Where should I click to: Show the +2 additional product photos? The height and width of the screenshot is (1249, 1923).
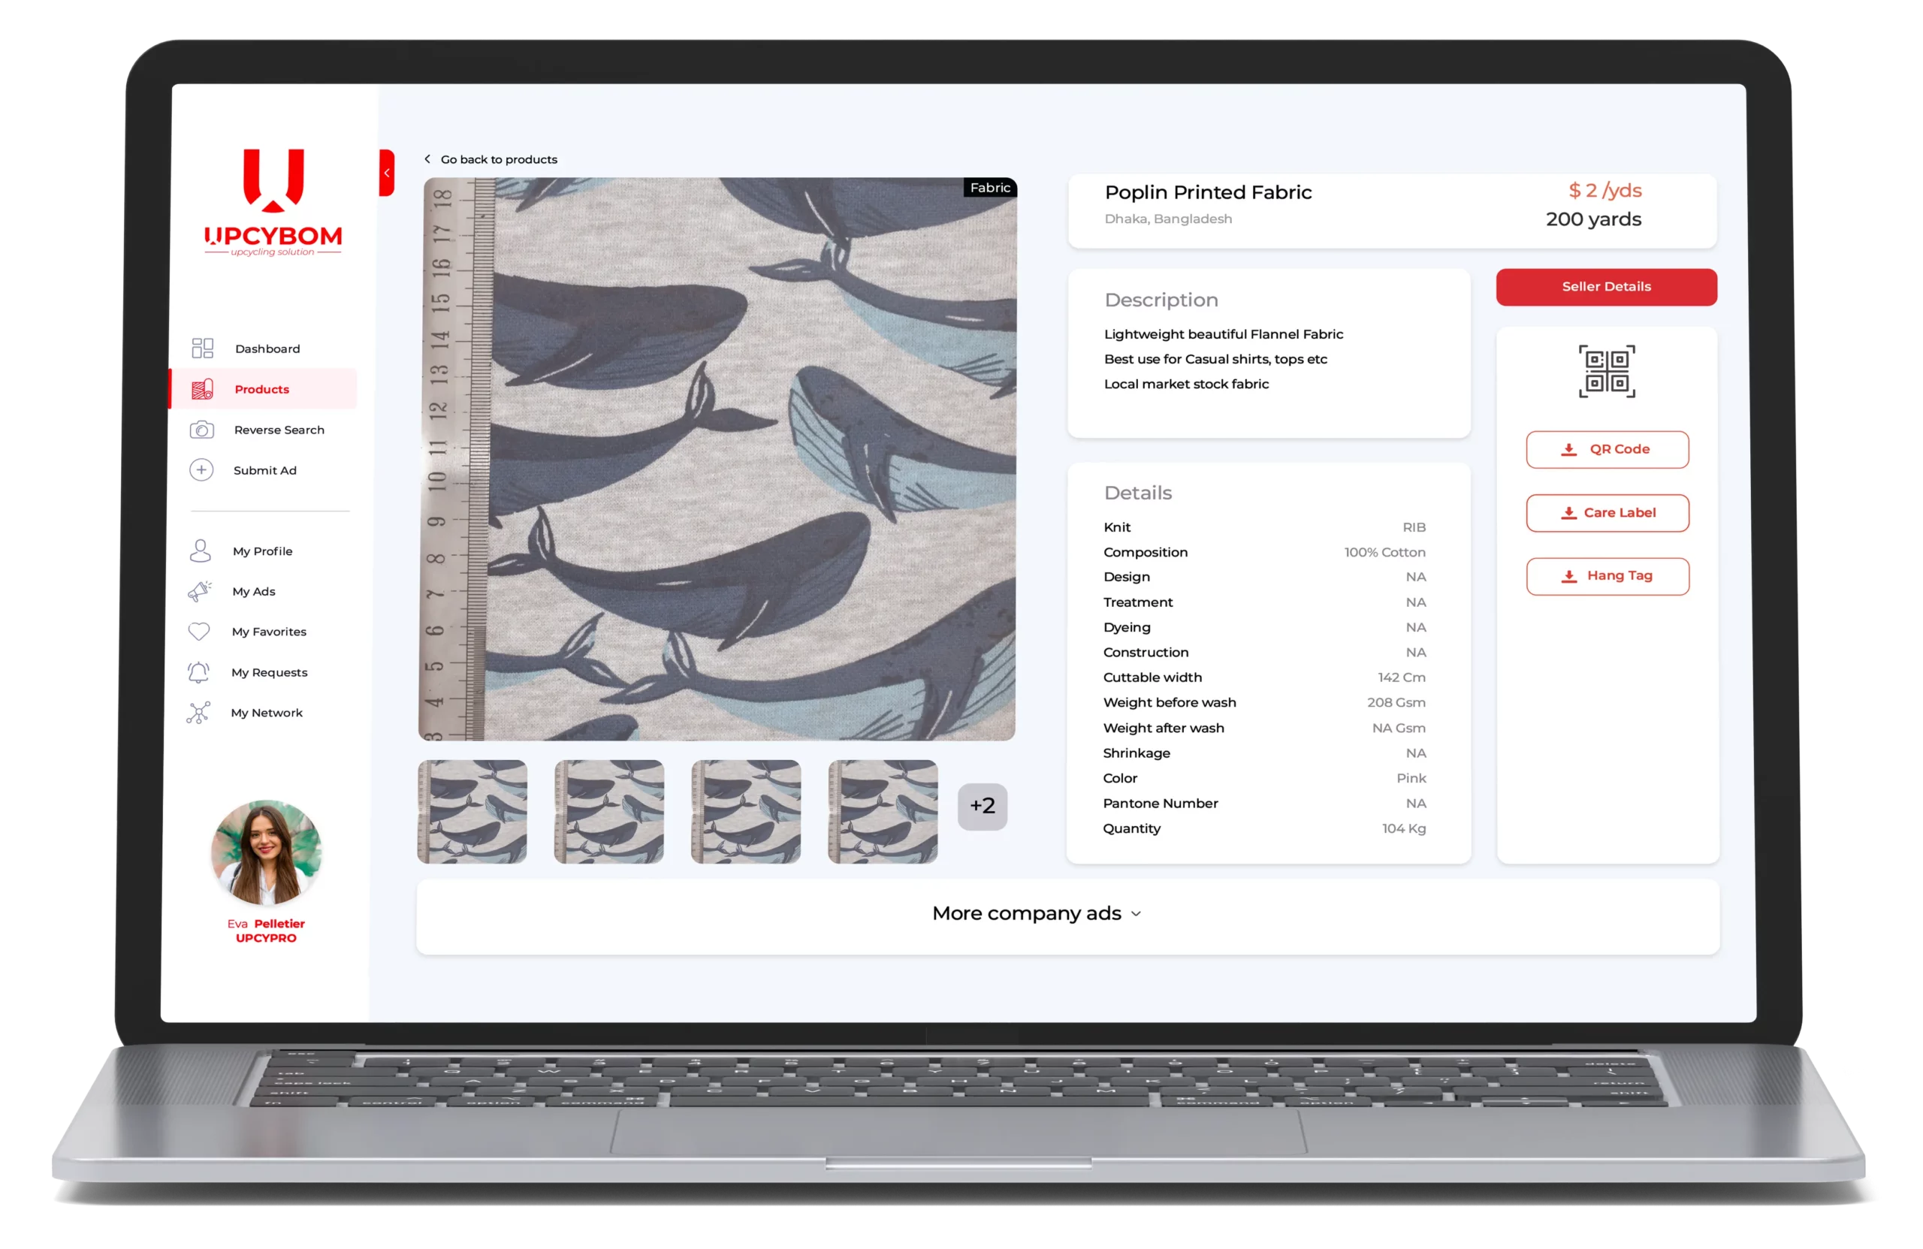[982, 807]
